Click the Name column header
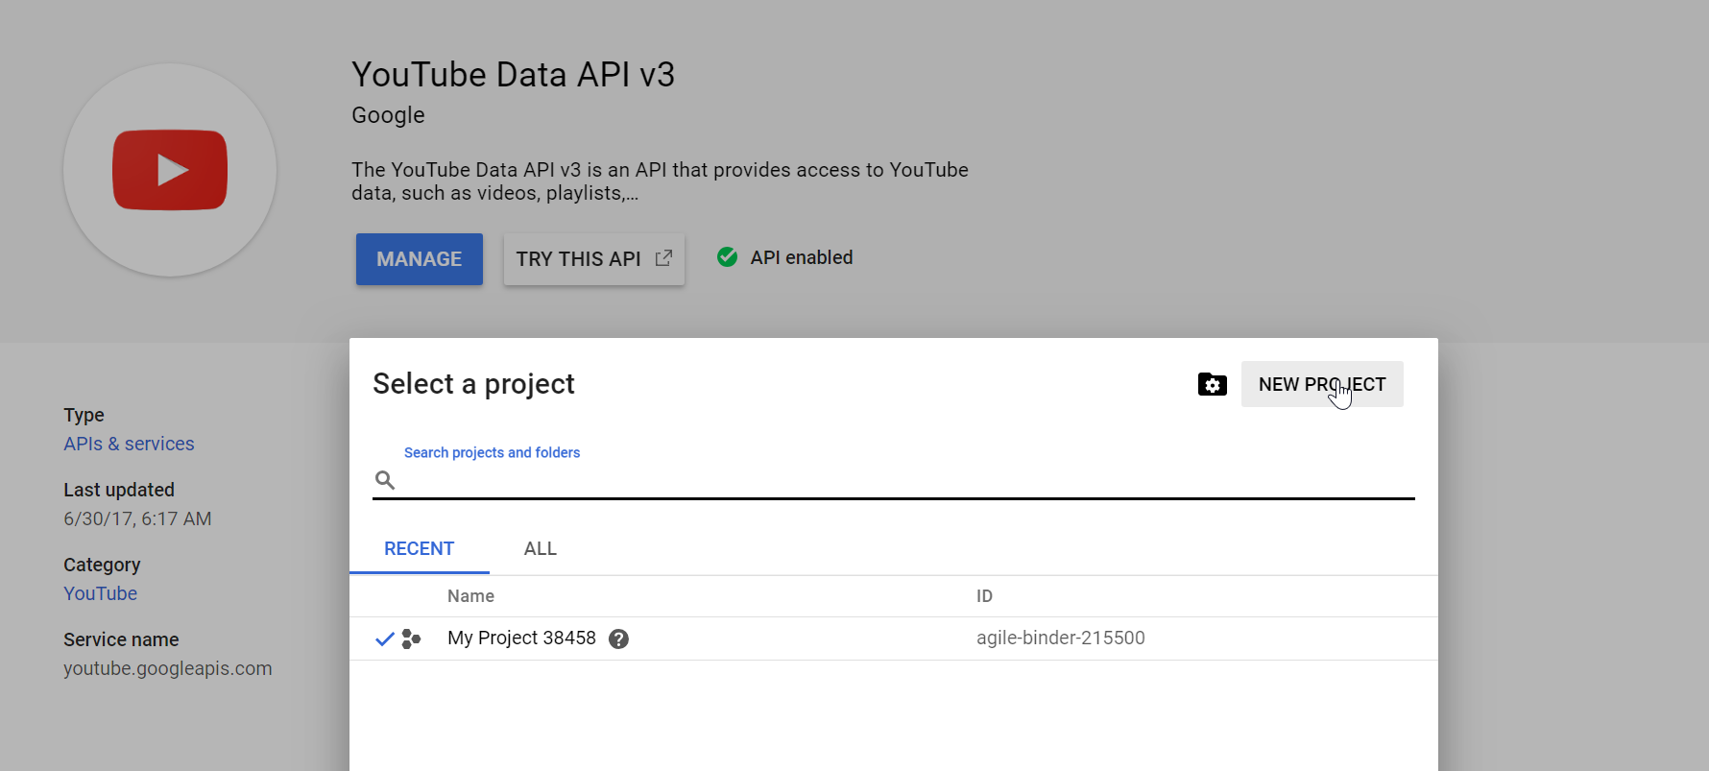1709x771 pixels. tap(470, 596)
